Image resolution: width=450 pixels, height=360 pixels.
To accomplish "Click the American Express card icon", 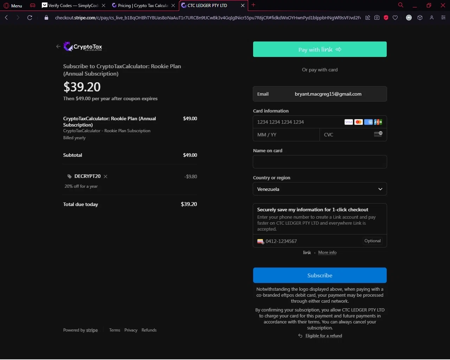I will coord(368,122).
